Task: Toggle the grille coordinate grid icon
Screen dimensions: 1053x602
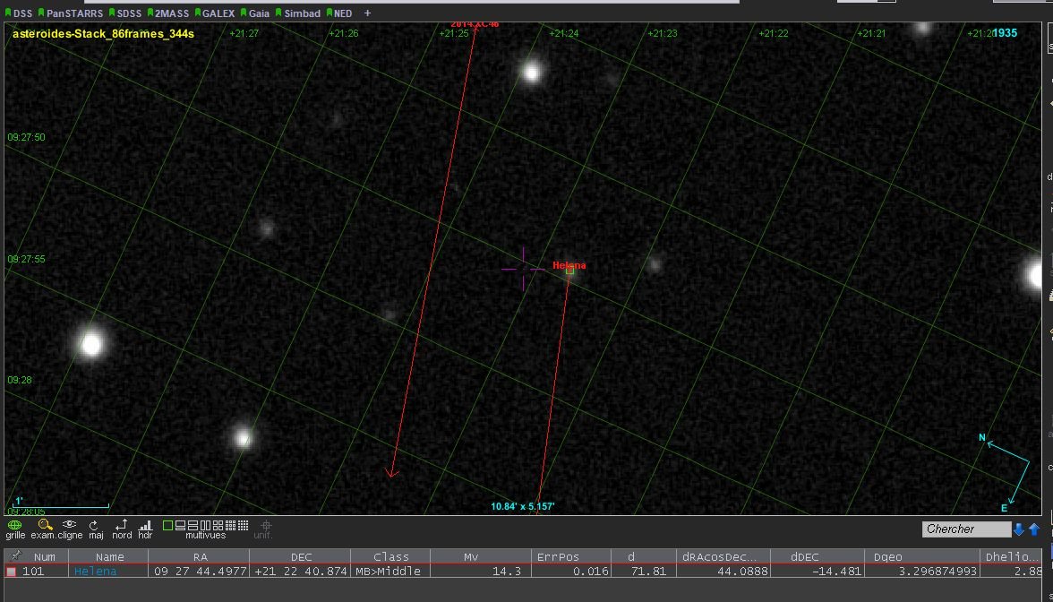Action: click(15, 526)
